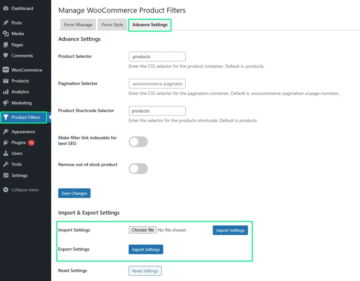
Task: Switch to the Form Style tab
Action: [x=112, y=25]
